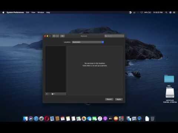Click the forward arrow in the Network toolbar

57,36
